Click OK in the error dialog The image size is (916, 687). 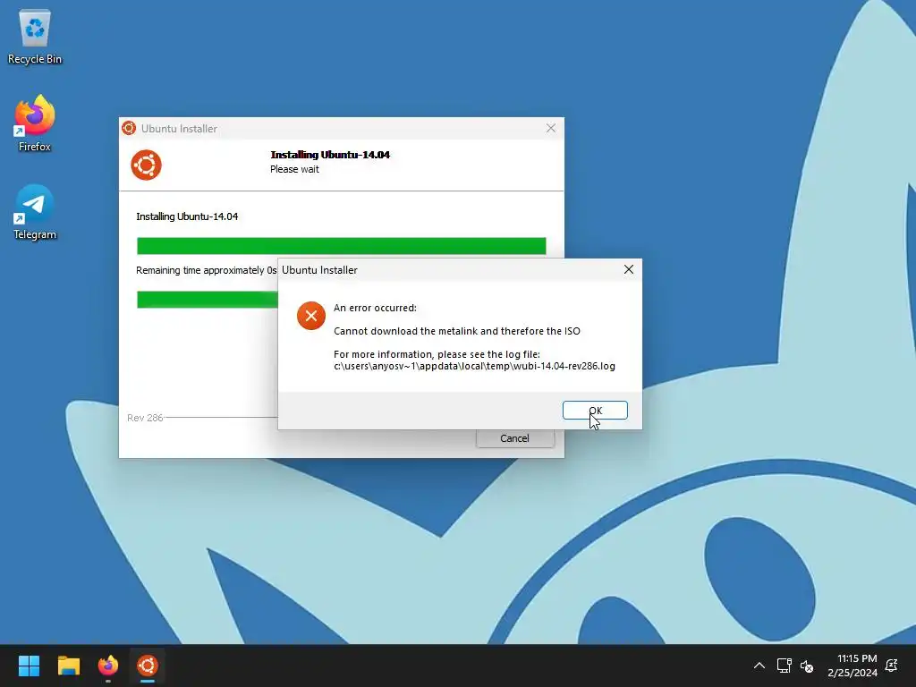coord(595,410)
